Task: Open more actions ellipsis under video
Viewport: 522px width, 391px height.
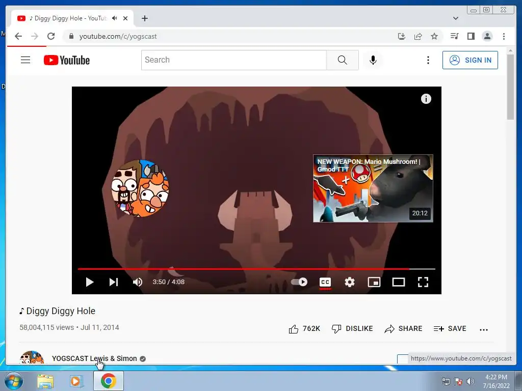Action: (x=484, y=329)
